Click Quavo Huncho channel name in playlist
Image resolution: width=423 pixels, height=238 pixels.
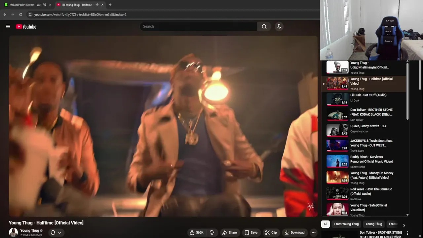pos(359,132)
